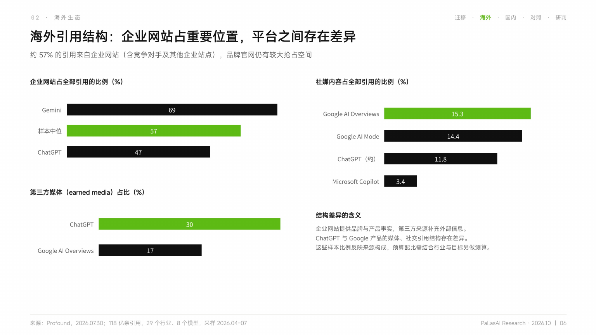Click the page number 06
The width and height of the screenshot is (596, 335).
click(563, 323)
